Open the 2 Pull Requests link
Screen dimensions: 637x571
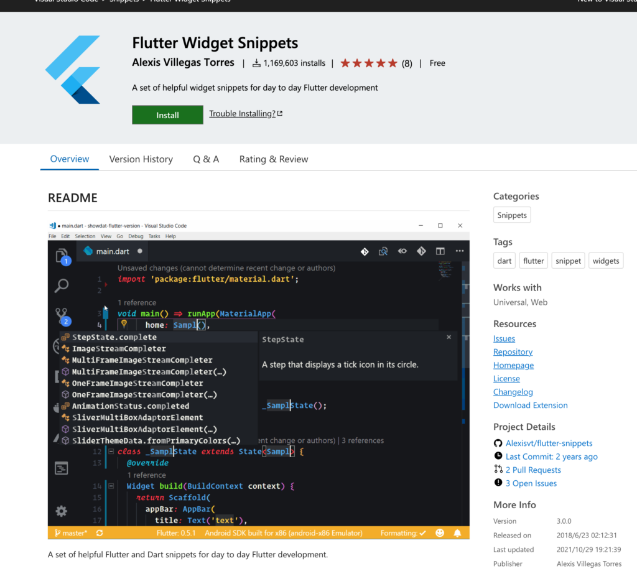pos(533,470)
